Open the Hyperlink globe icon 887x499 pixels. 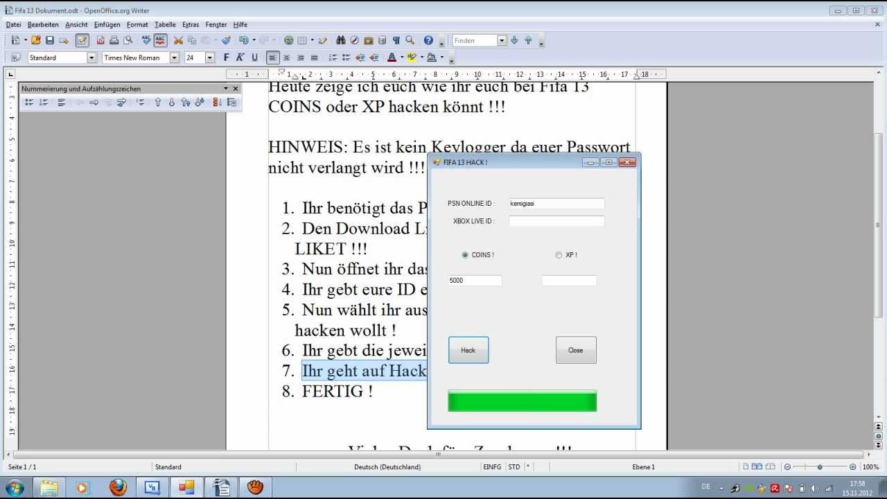tap(289, 40)
